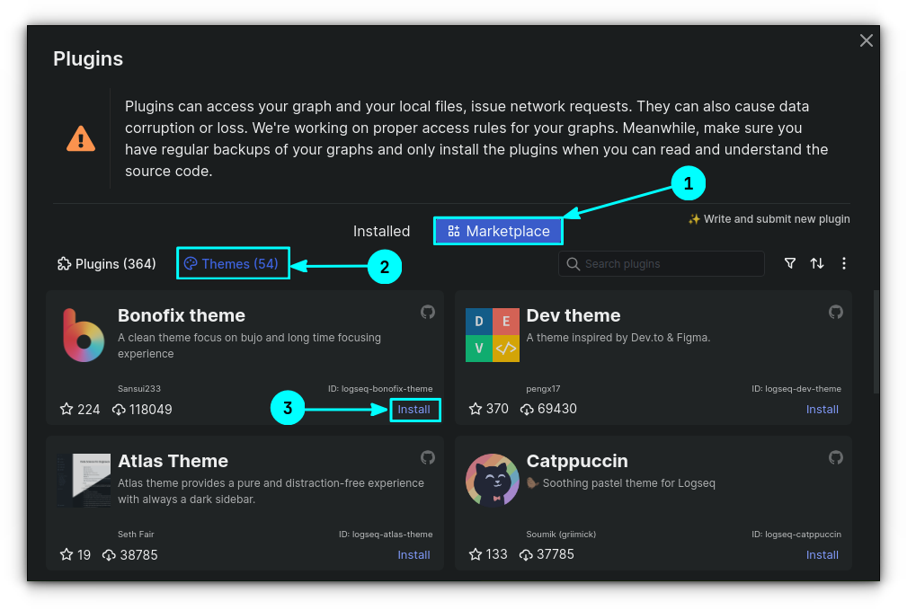Click the magnifier icon in search plugins field
This screenshot has width=907, height=610.
tap(574, 263)
